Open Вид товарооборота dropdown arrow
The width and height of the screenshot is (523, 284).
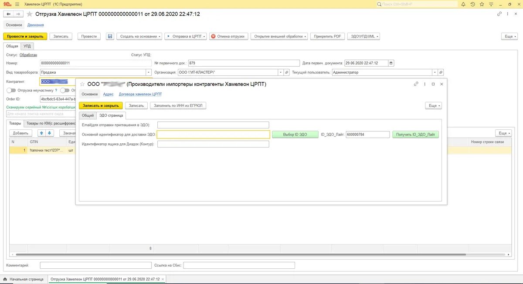point(149,72)
